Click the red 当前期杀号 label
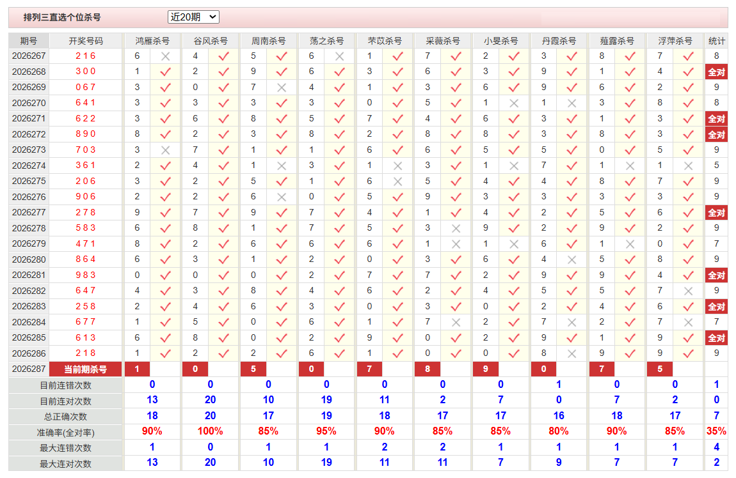Image resolution: width=736 pixels, height=478 pixels. coord(85,369)
